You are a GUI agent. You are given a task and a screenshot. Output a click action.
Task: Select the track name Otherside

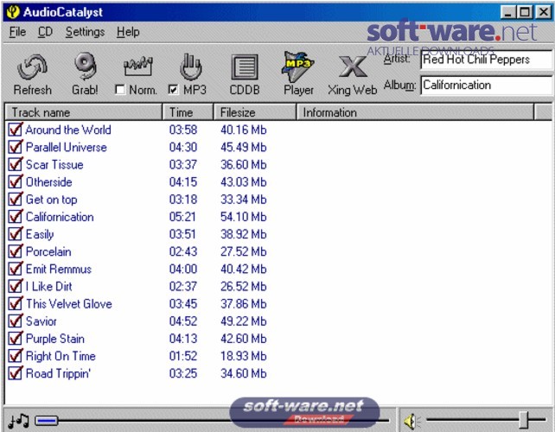(49, 181)
